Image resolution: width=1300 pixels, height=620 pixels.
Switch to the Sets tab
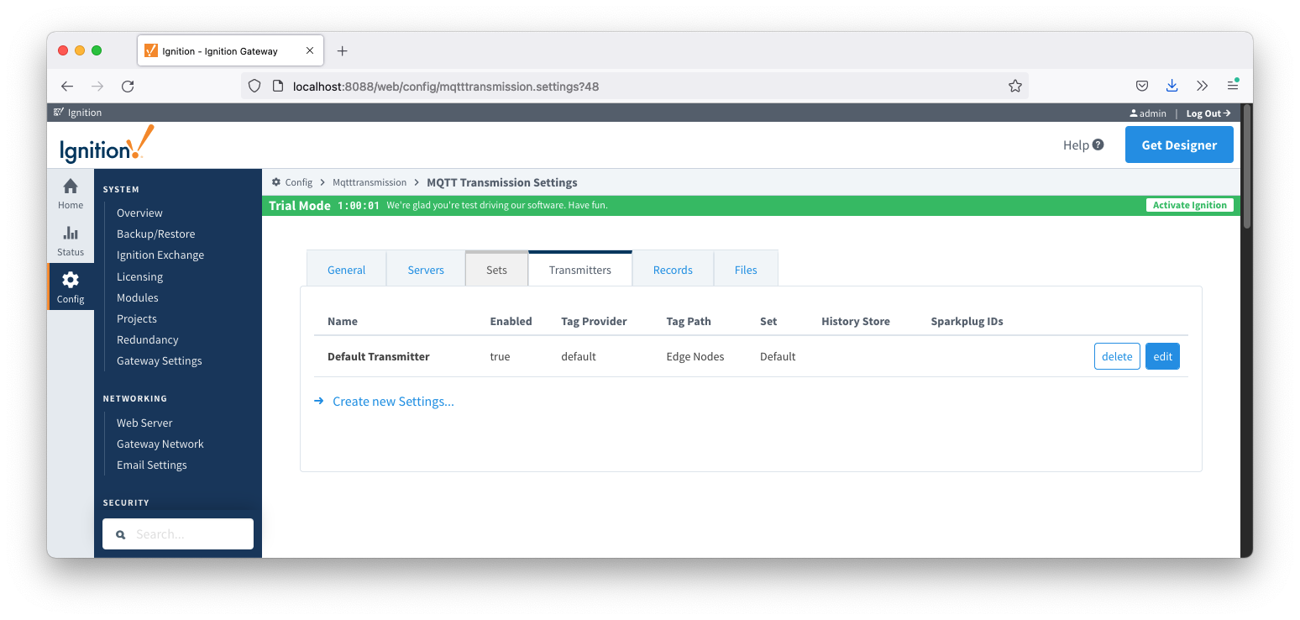(x=496, y=269)
